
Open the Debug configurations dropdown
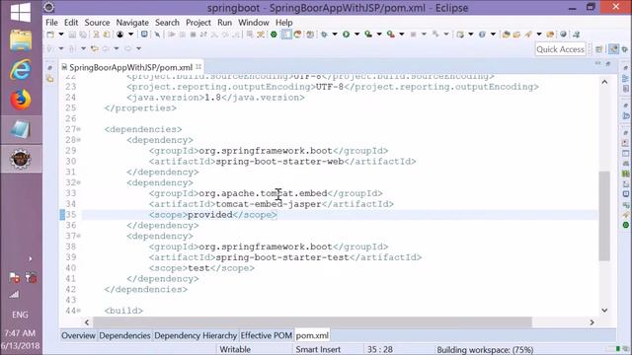[x=335, y=35]
